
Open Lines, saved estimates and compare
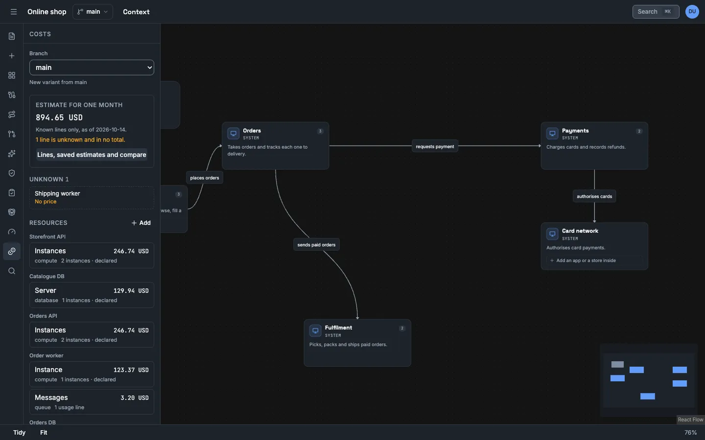(92, 154)
